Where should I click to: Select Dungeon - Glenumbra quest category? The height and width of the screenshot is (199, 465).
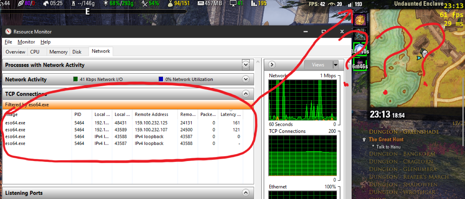[403, 169]
